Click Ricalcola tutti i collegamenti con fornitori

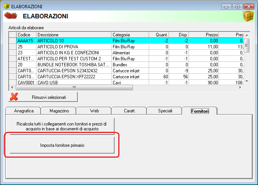point(62,126)
